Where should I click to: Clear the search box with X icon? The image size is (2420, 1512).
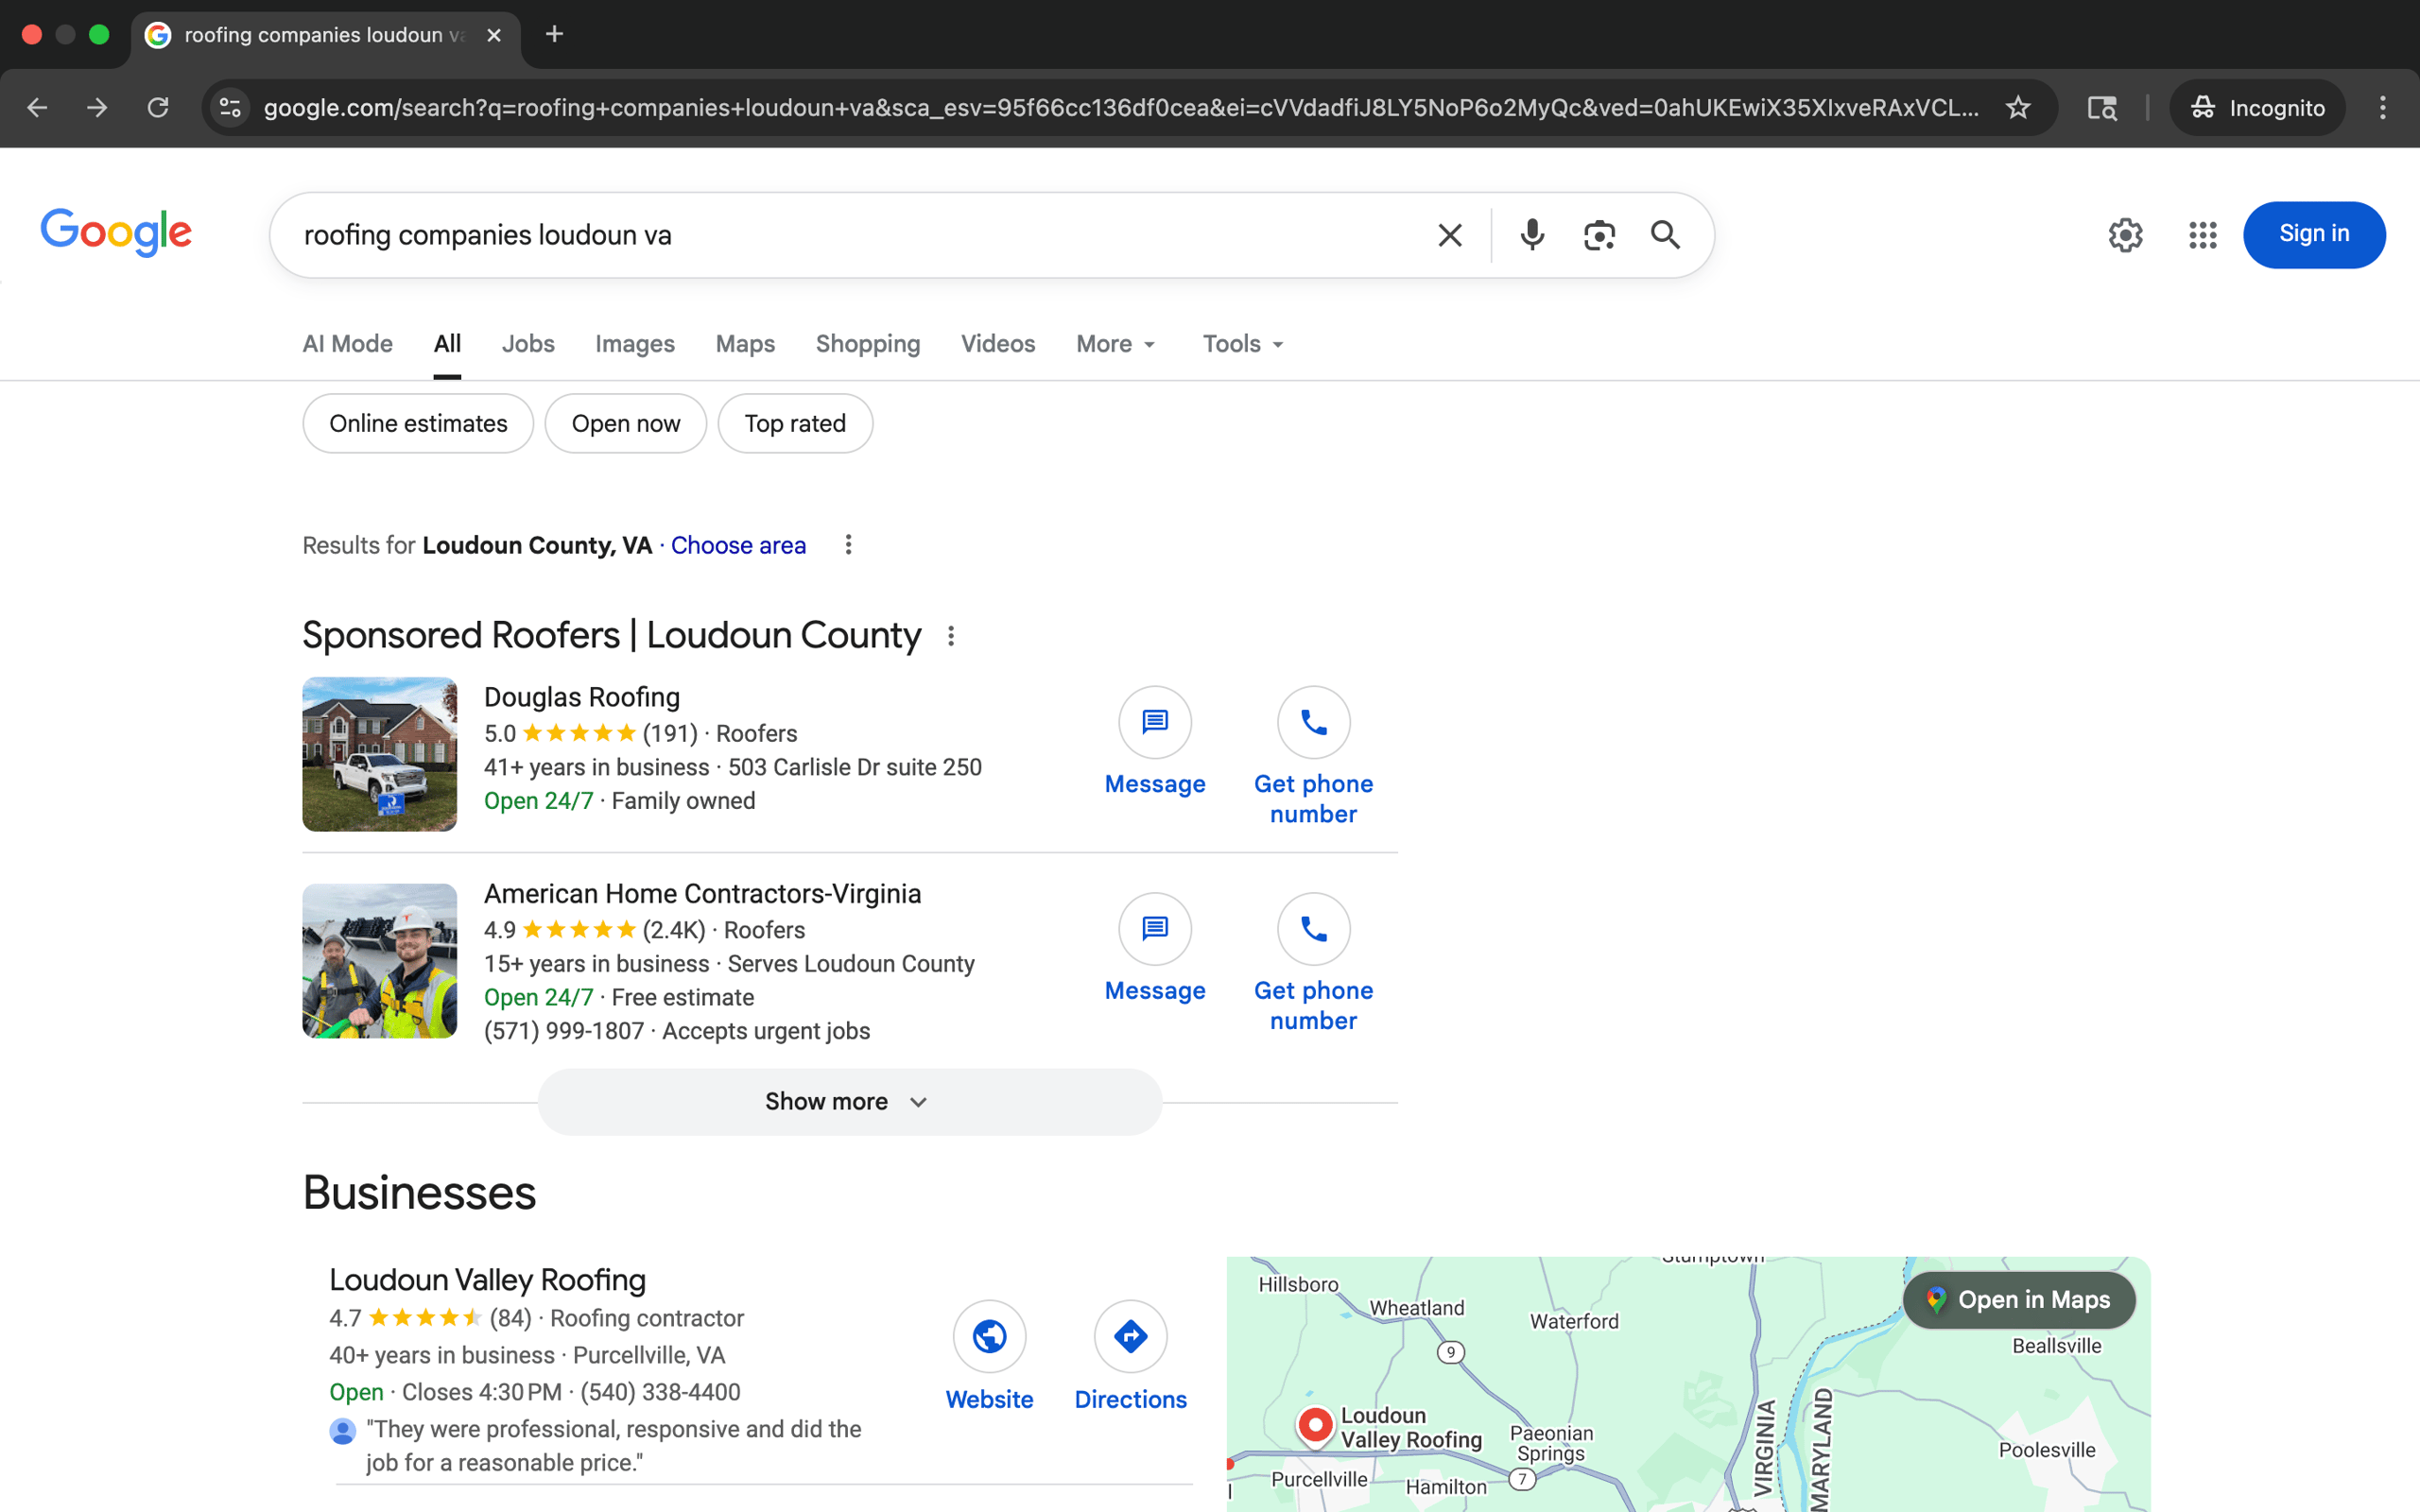[1449, 235]
